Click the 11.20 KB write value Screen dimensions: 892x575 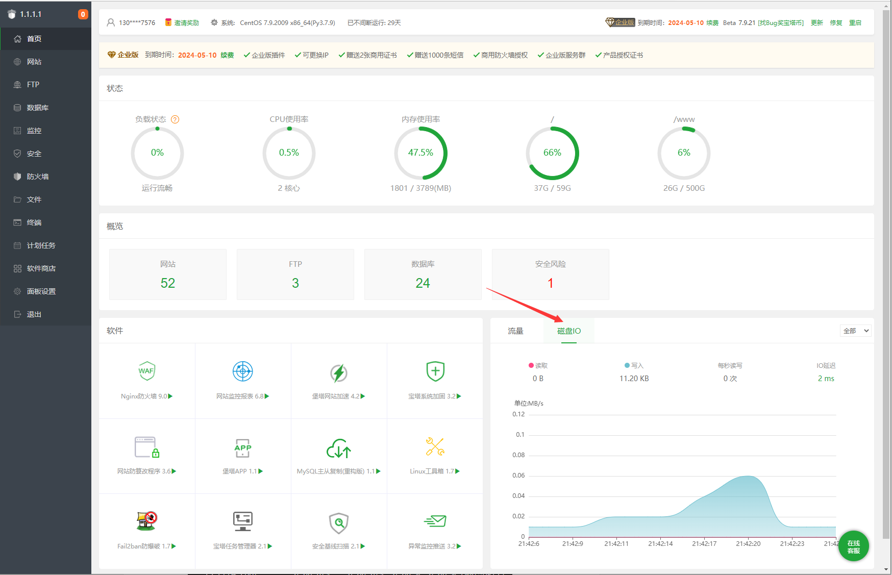[634, 379]
